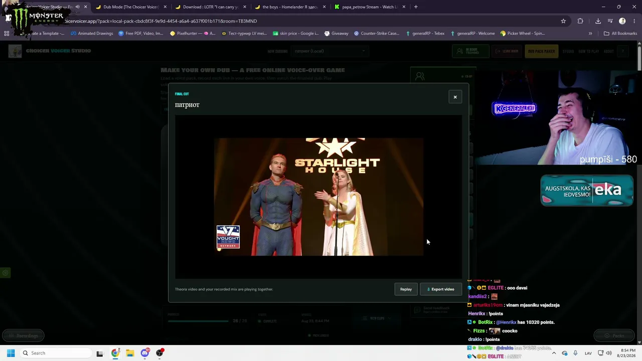This screenshot has height=361, width=642.
Task: Open the патриот (Local) pack dropdown
Action: coord(329,51)
